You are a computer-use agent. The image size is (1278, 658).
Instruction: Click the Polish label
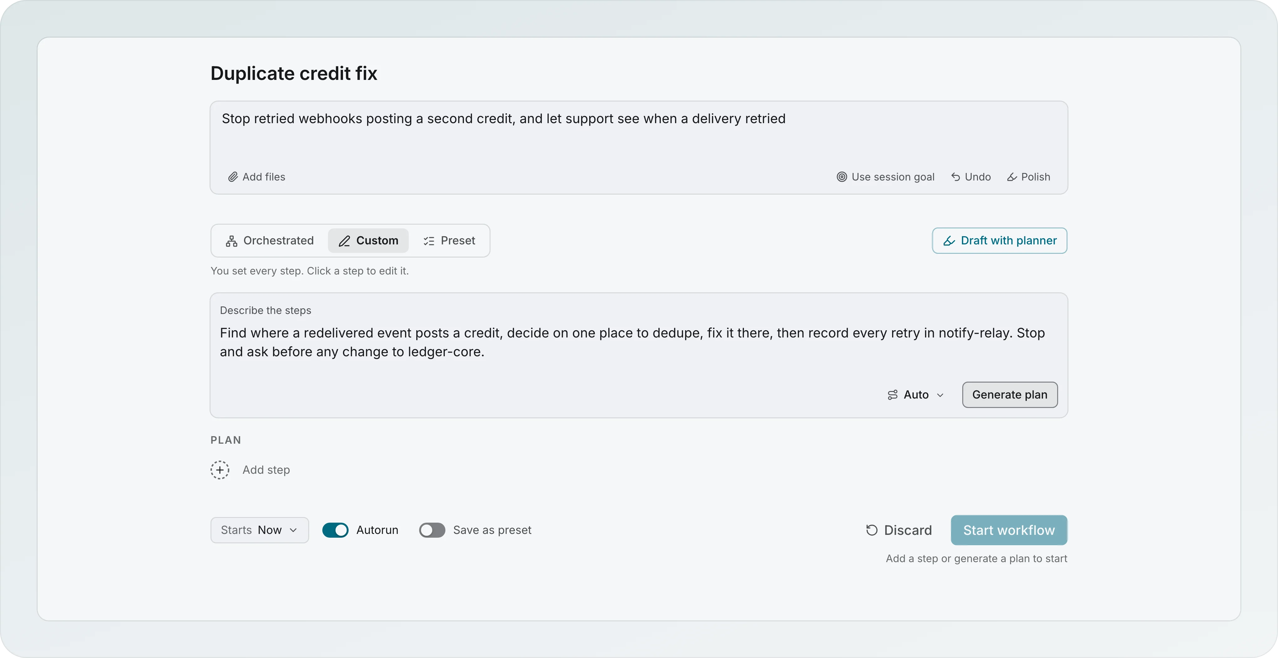pos(1035,177)
